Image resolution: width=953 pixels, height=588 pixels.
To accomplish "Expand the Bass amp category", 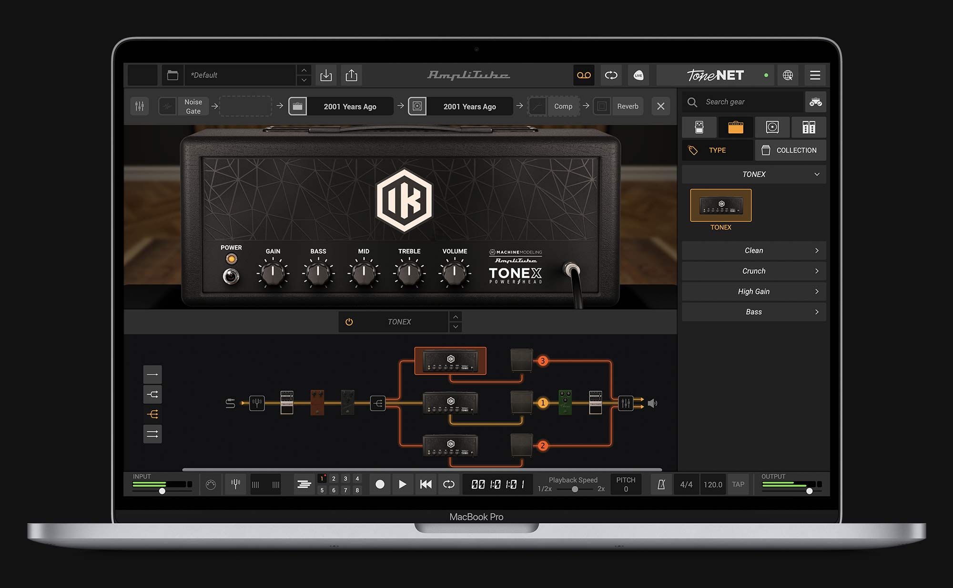I will tap(754, 312).
